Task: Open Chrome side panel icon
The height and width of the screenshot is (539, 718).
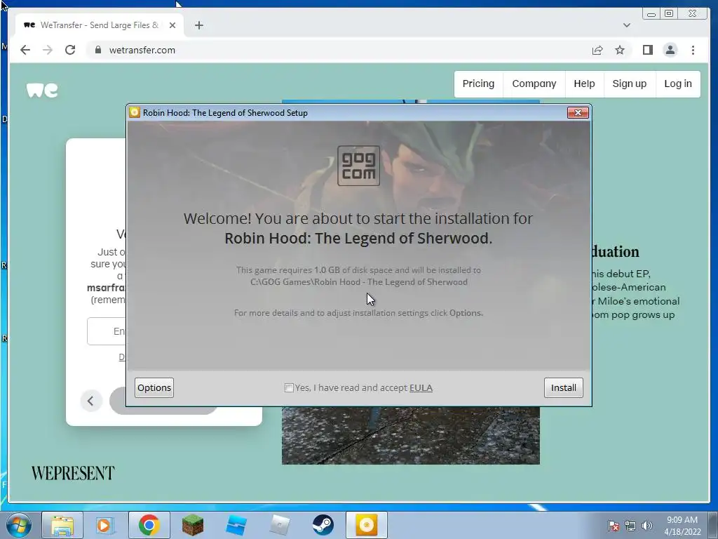Action: [647, 50]
